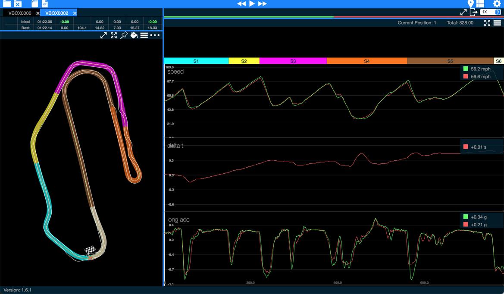The width and height of the screenshot is (504, 294).
Task: Expand the three-dot more options menu
Action: point(155,35)
